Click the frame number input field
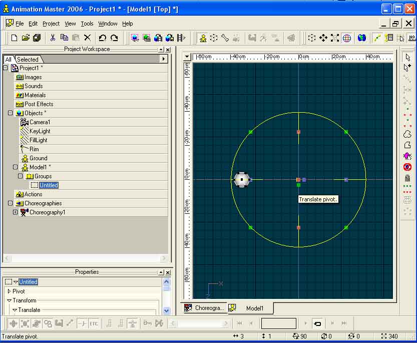 (x=278, y=323)
